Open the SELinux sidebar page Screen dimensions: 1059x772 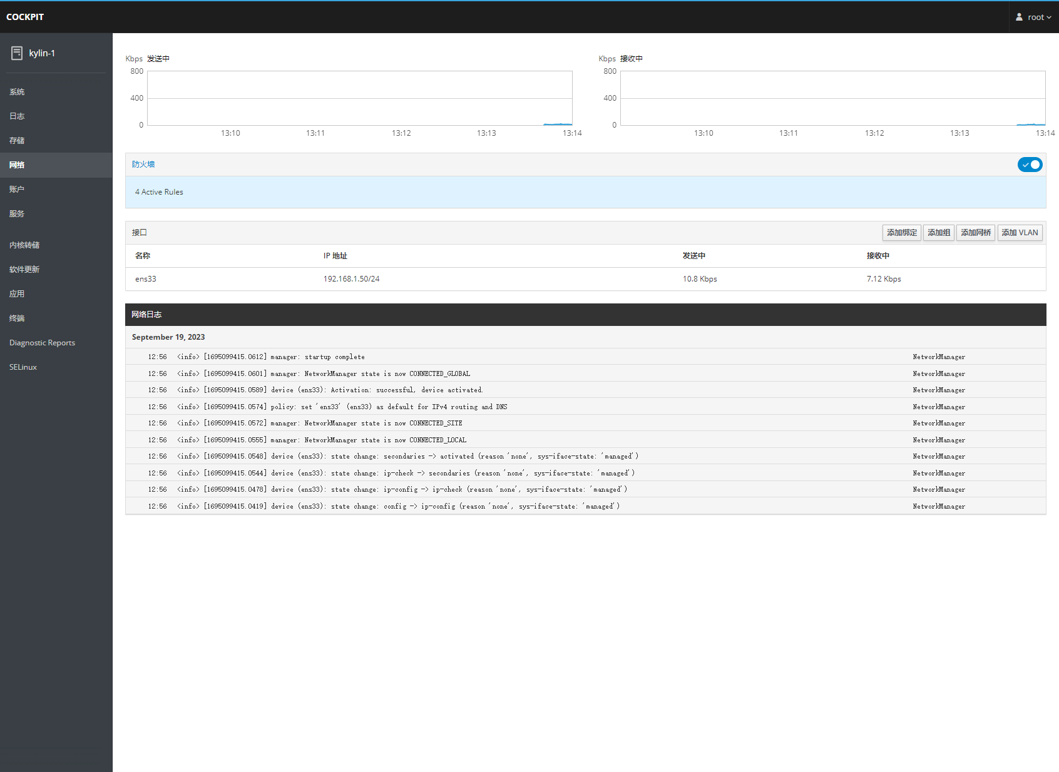point(56,367)
